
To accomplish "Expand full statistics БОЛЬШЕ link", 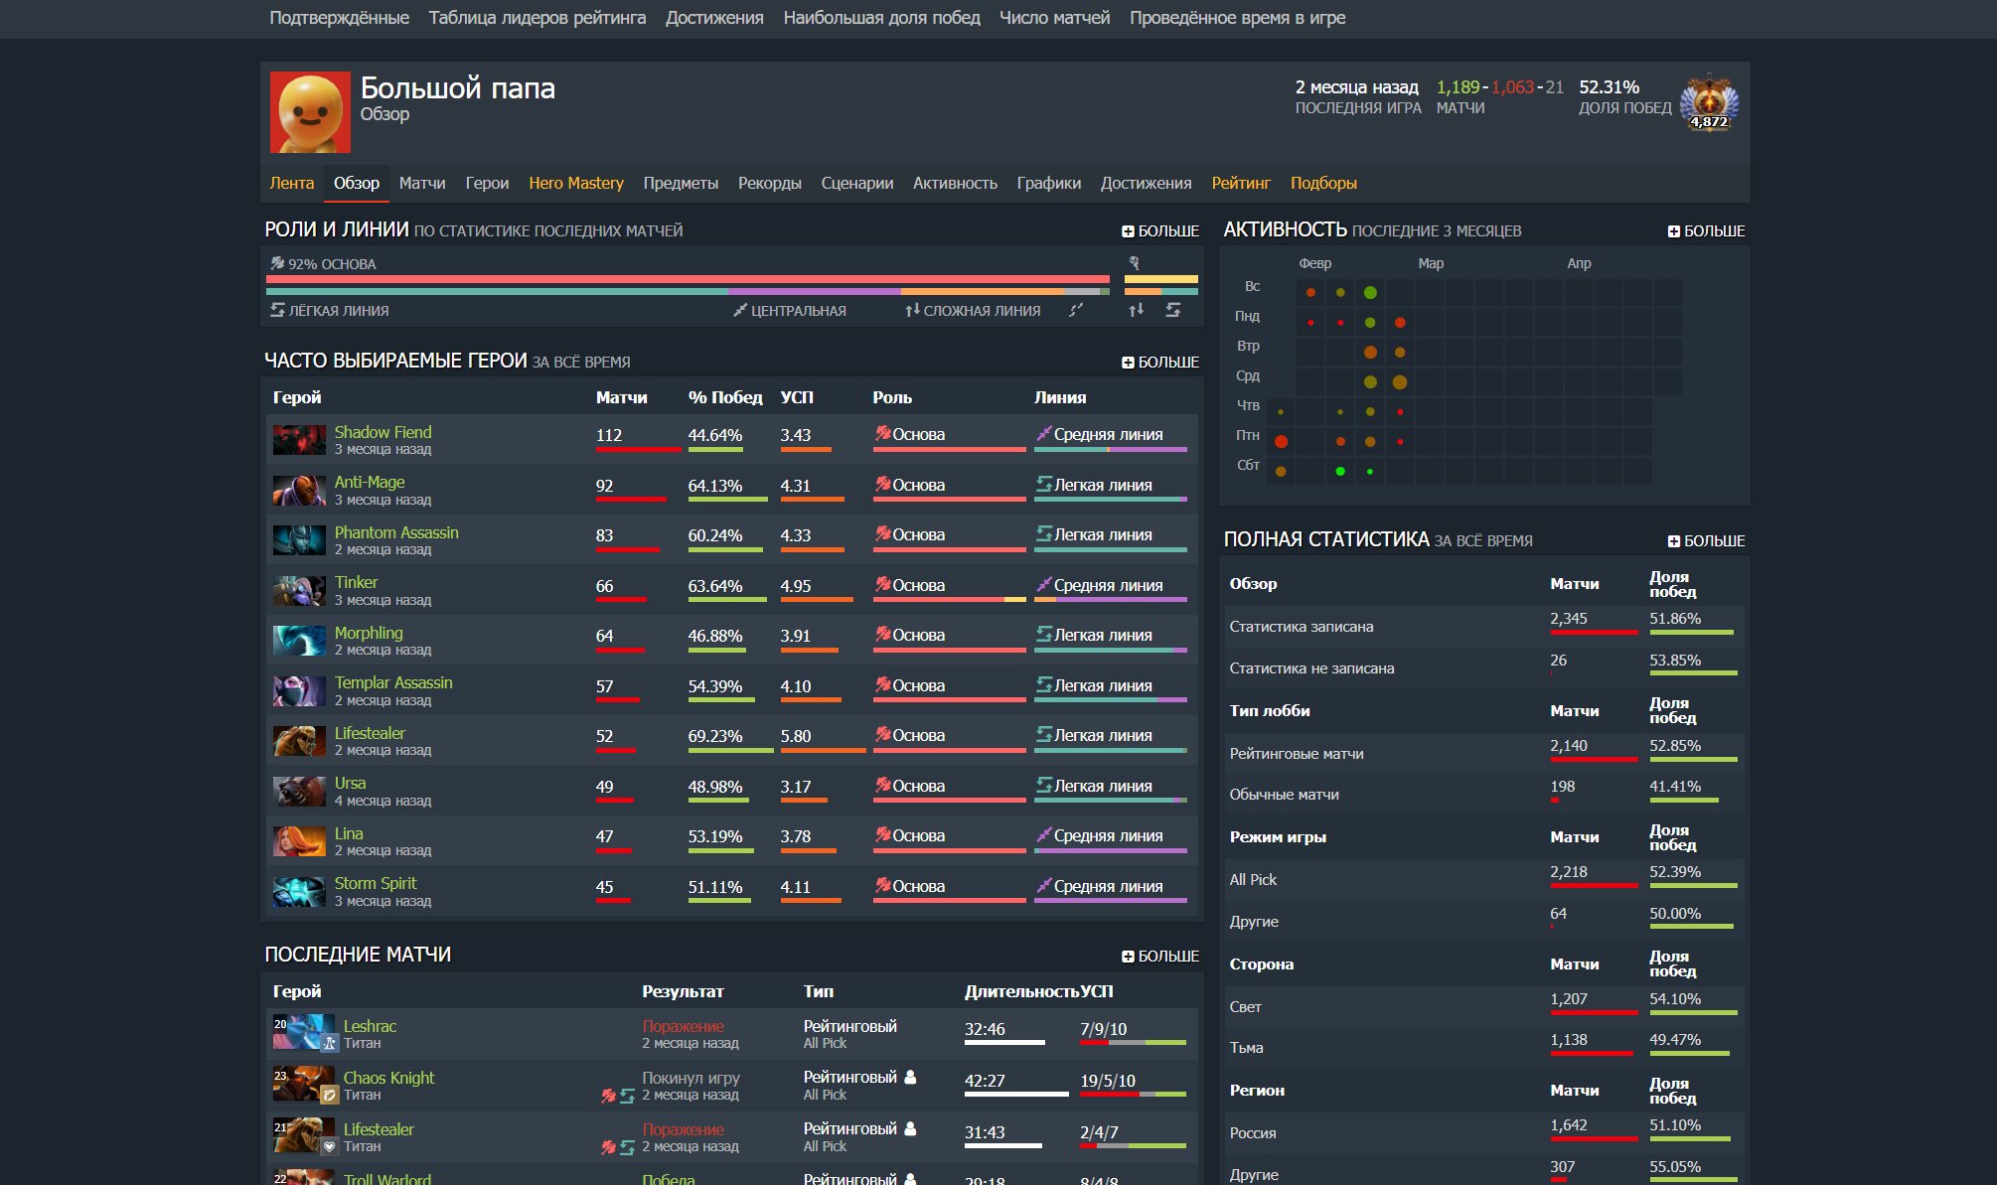I will tap(1706, 541).
